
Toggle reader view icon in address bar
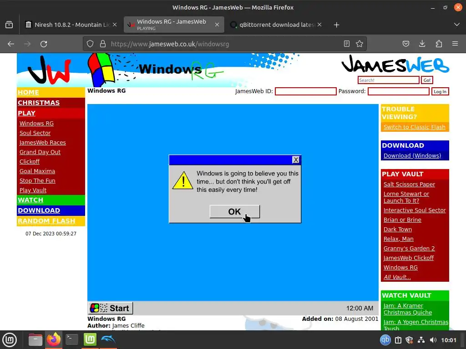click(x=346, y=44)
